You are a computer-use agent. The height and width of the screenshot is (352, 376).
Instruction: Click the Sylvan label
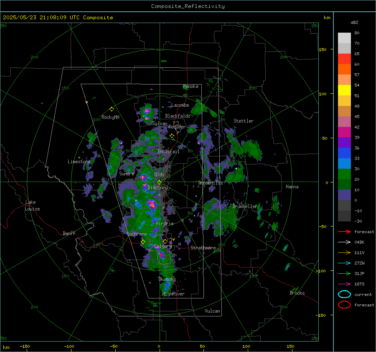[x=160, y=123]
